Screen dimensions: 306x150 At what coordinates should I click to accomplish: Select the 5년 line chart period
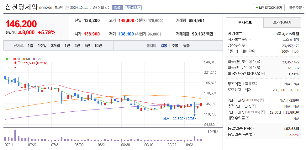[87, 46]
